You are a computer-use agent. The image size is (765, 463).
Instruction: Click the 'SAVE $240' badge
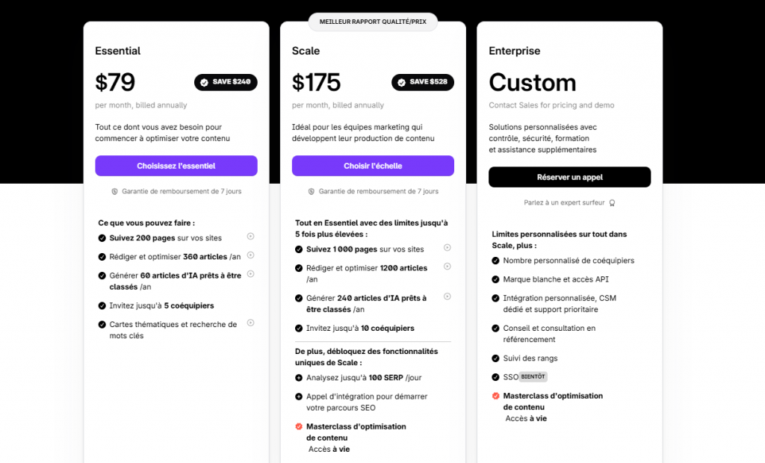tap(226, 82)
